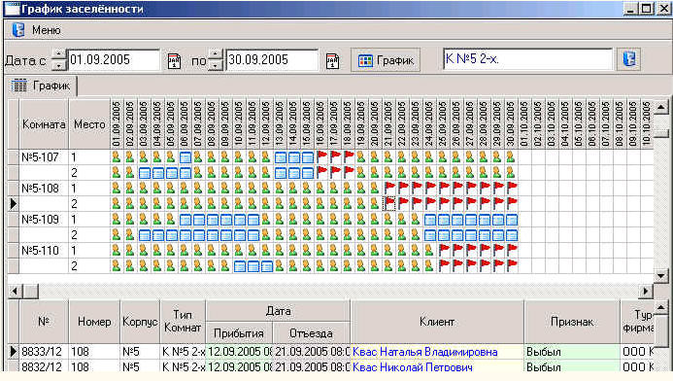Image resolution: width=673 pixels, height=381 pixels.
Task: Open the calendar picker beside end date
Action: coord(333,61)
